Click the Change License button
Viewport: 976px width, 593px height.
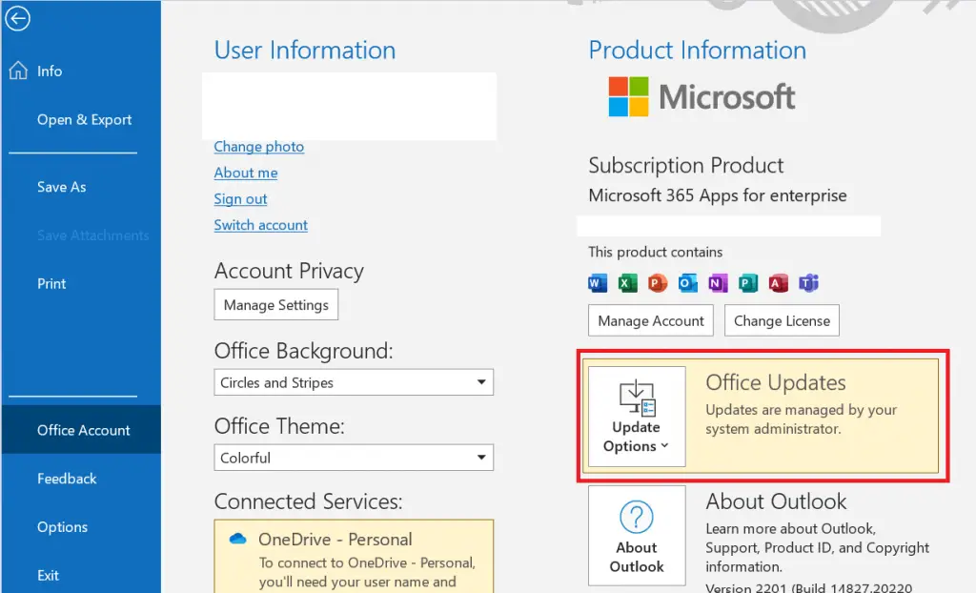(782, 320)
